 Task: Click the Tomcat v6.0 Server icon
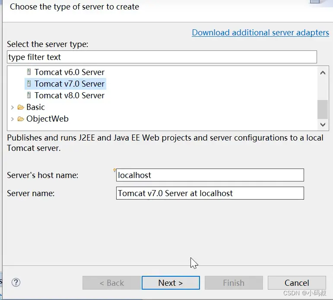pos(29,72)
